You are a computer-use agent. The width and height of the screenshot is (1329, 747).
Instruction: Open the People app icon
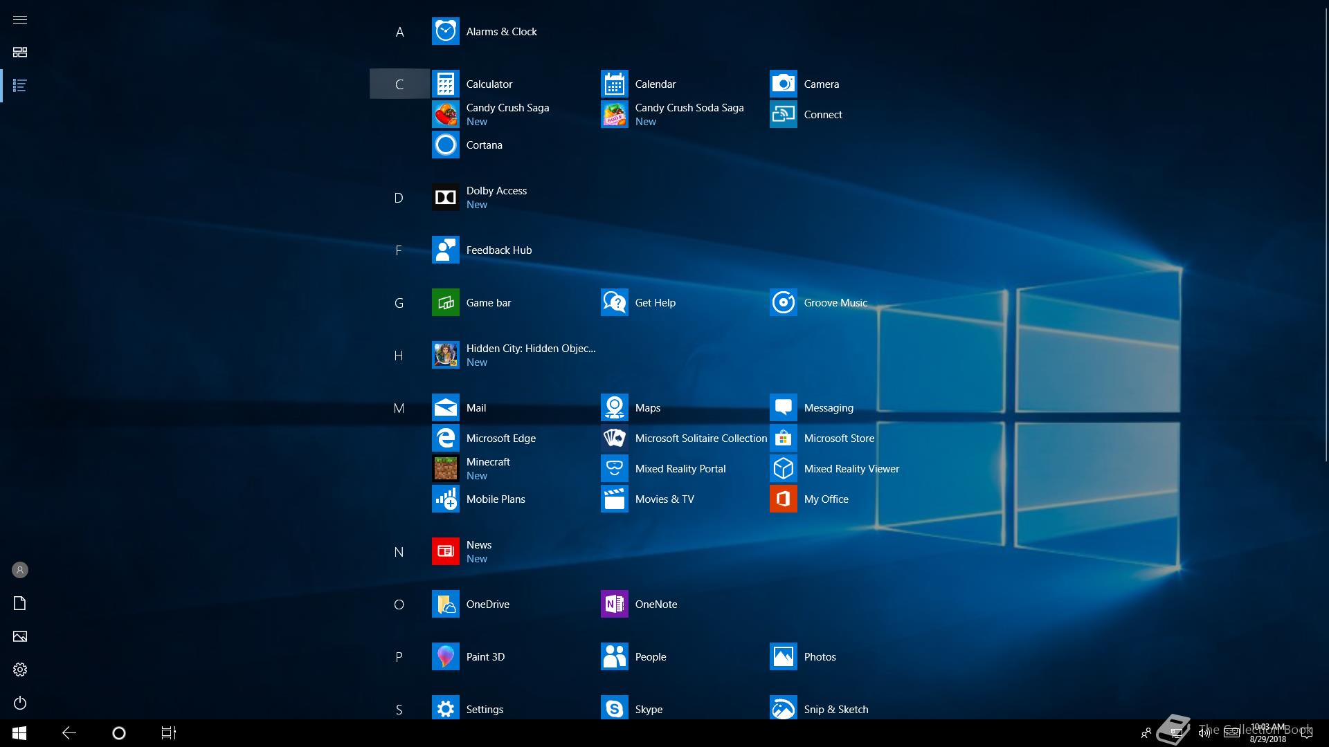(614, 656)
